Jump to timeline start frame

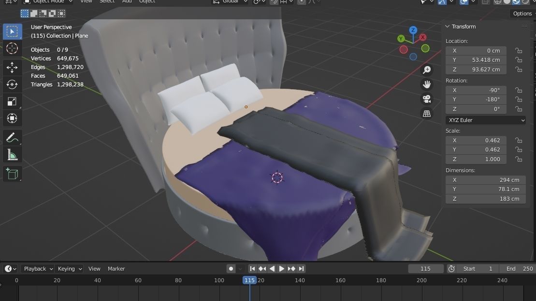pos(252,269)
